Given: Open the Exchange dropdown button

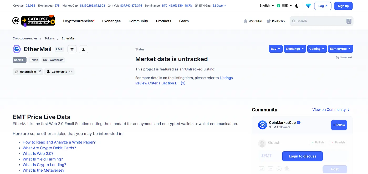Looking at the screenshot, I should click(295, 49).
